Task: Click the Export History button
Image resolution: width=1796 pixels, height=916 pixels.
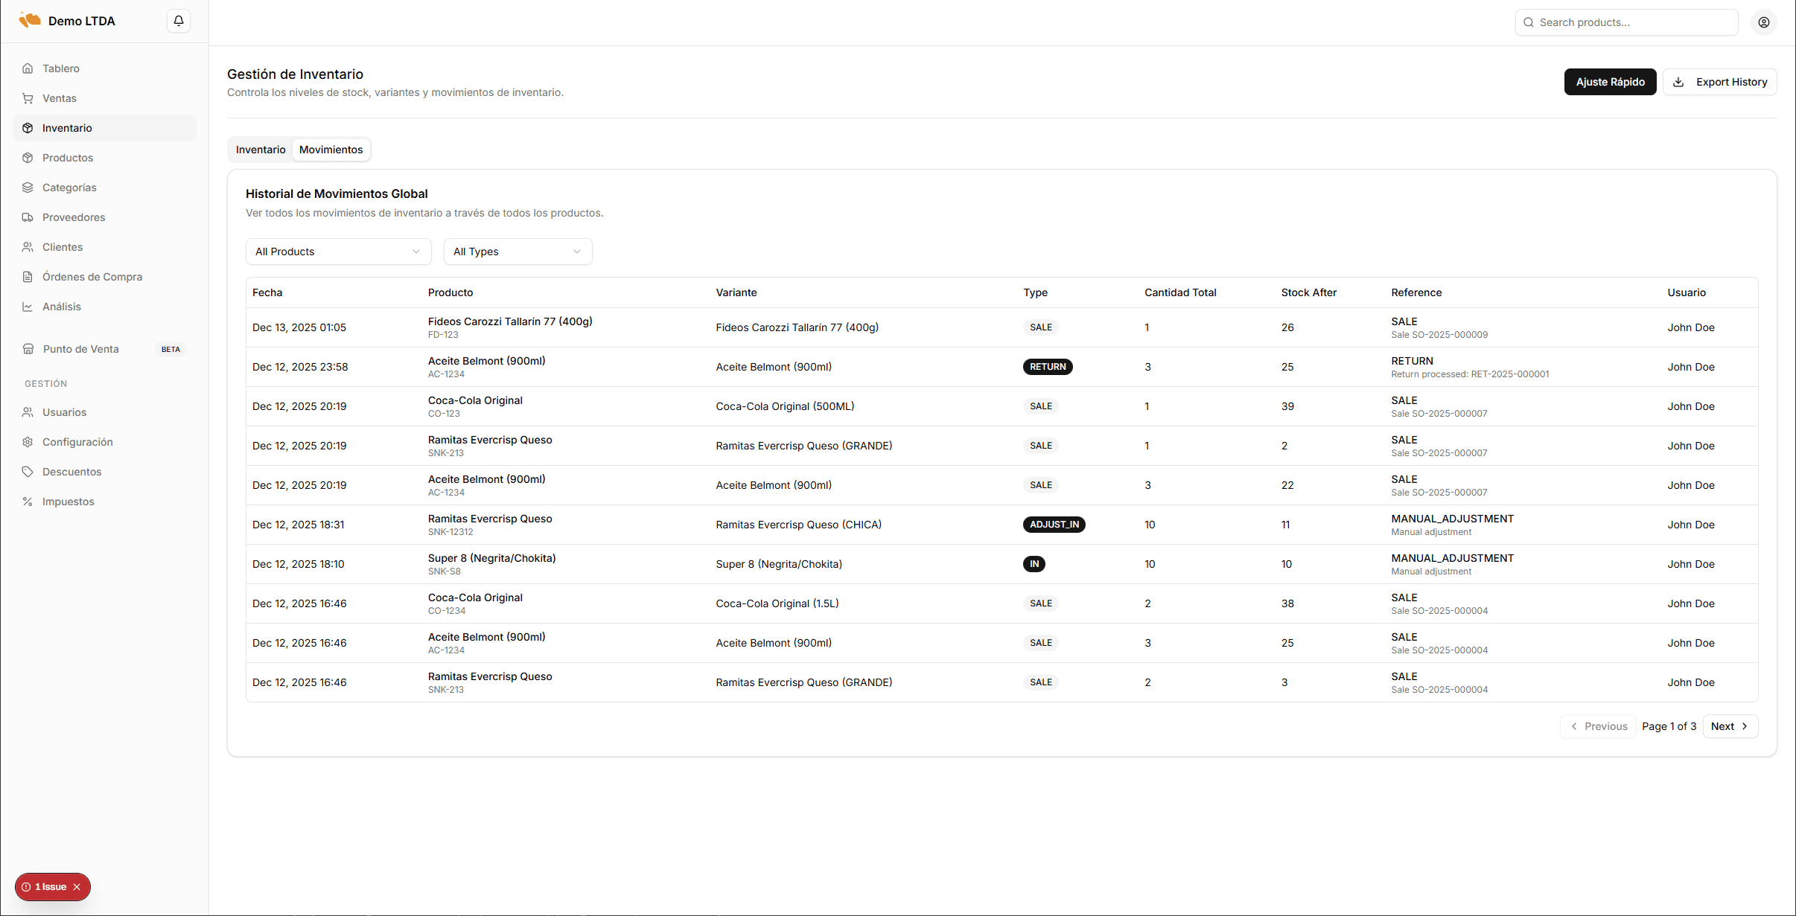Action: pyautogui.click(x=1720, y=81)
